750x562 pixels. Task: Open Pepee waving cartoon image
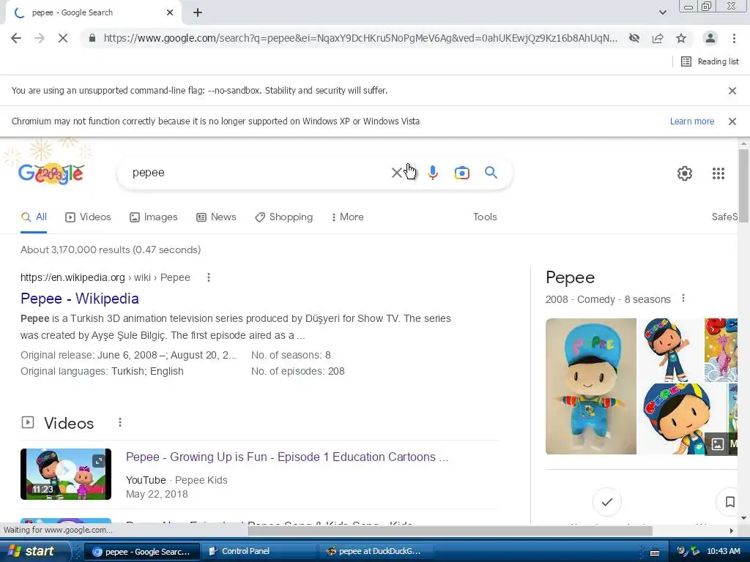pyautogui.click(x=669, y=350)
